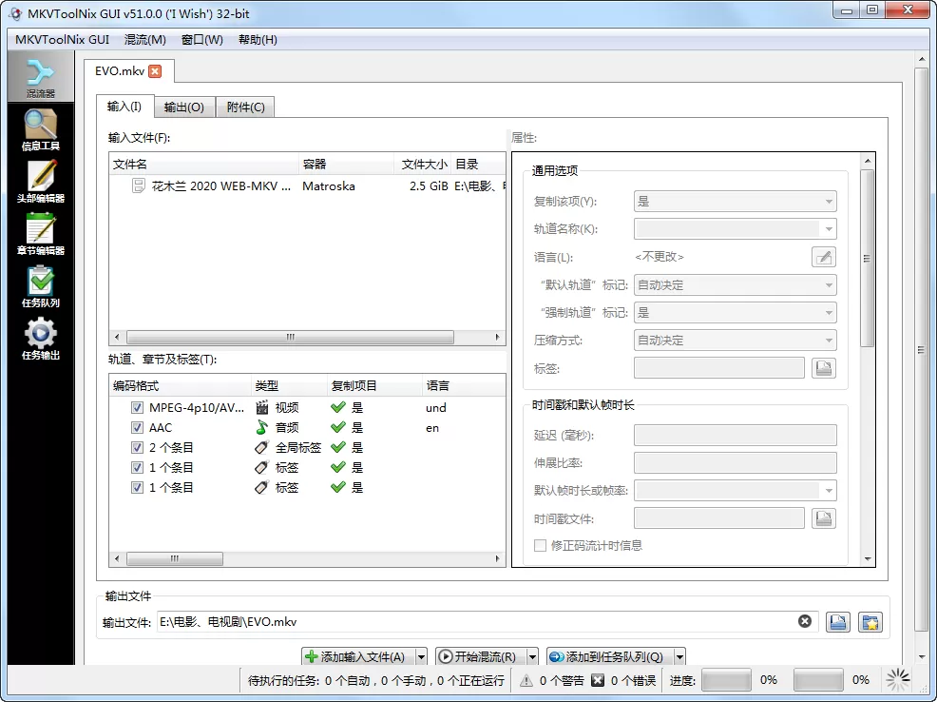Open the 混流(M) menu
Image resolution: width=937 pixels, height=702 pixels.
(143, 39)
